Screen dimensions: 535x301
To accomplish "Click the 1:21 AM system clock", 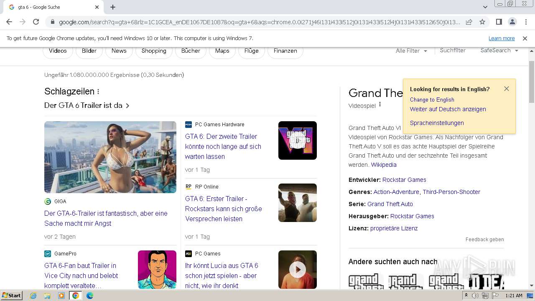I will coord(514,296).
